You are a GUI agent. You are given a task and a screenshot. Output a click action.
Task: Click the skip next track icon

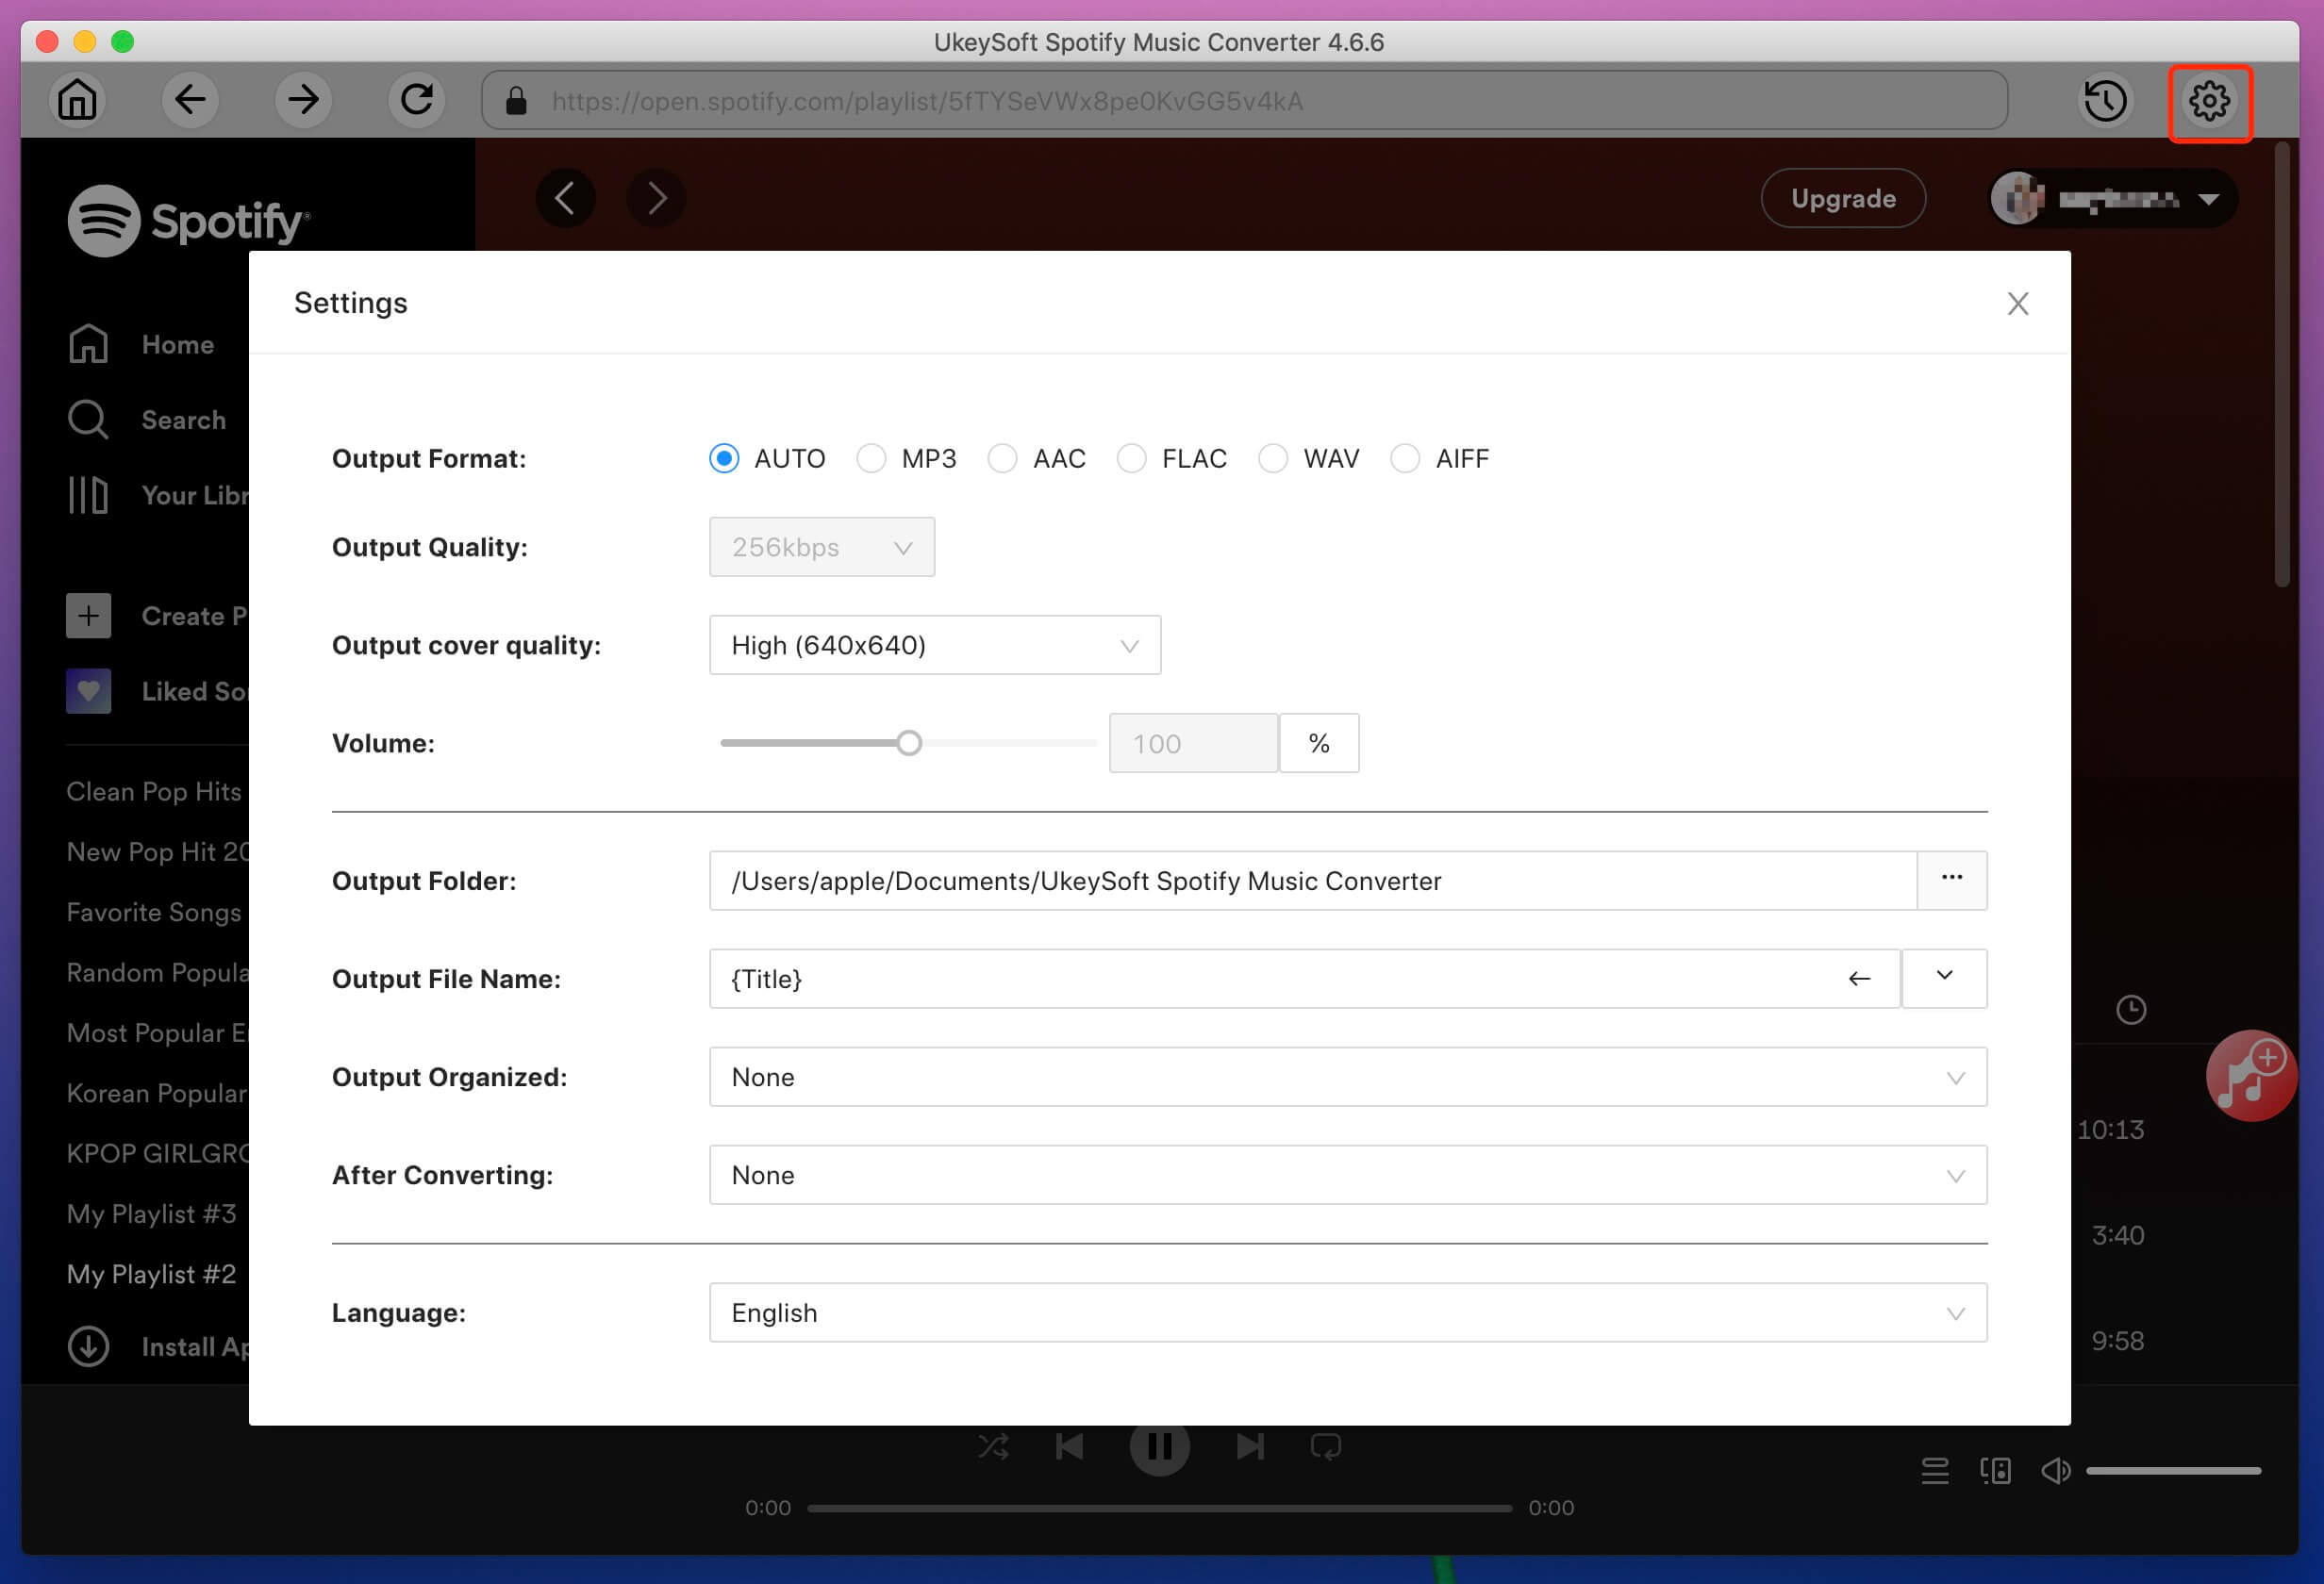(x=1249, y=1452)
